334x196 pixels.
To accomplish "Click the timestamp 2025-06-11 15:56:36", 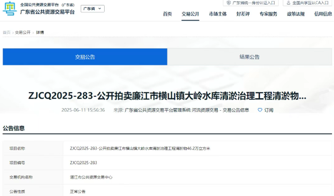I will 83,110.
